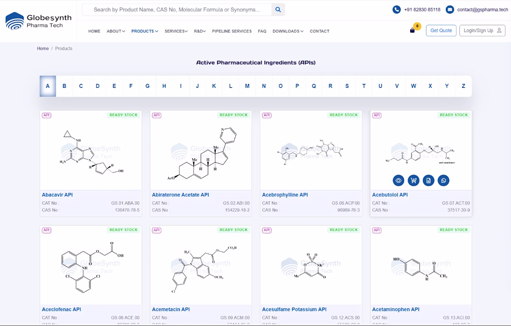Click eye view icon on Acebutolol card
Viewport: 511px width, 326px height.
pyautogui.click(x=398, y=181)
